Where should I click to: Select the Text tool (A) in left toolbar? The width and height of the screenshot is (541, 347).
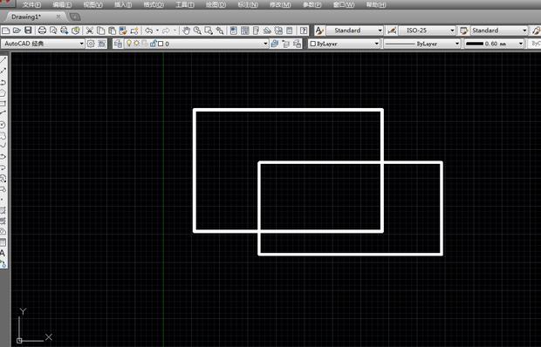pyautogui.click(x=3, y=253)
